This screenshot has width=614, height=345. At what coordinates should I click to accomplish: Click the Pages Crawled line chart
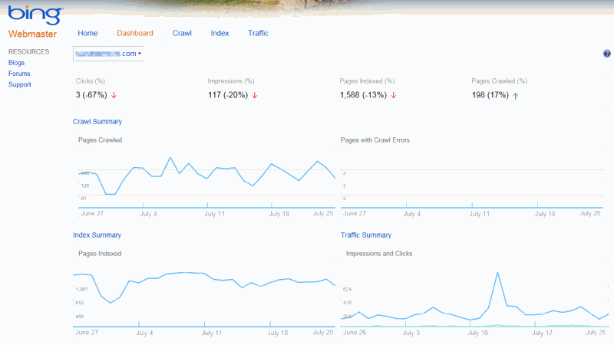tap(204, 175)
